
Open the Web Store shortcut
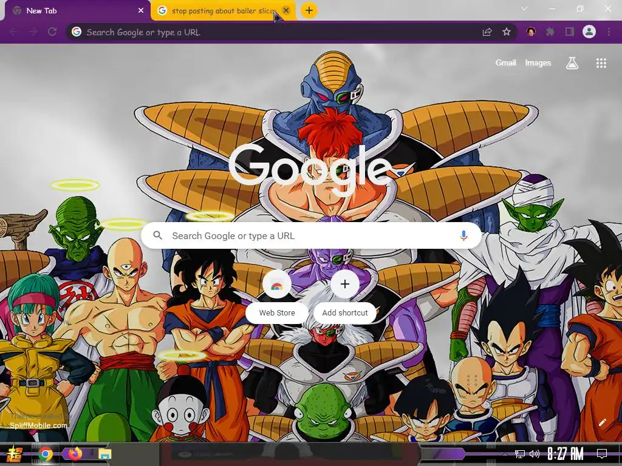pyautogui.click(x=276, y=295)
